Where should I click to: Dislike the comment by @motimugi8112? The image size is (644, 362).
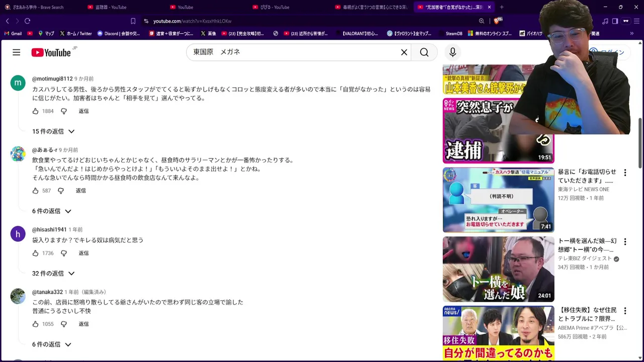pos(64,111)
